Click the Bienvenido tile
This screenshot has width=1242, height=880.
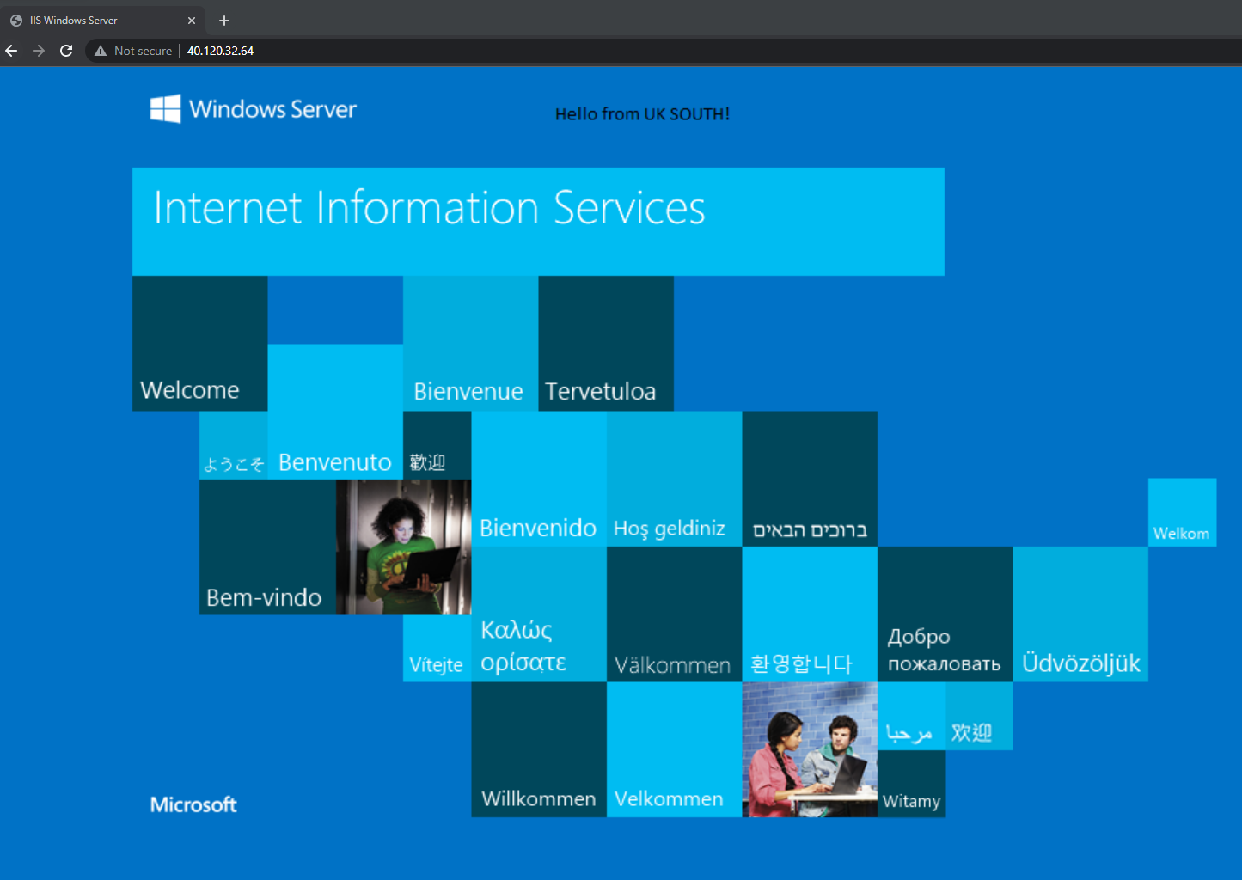pyautogui.click(x=539, y=479)
